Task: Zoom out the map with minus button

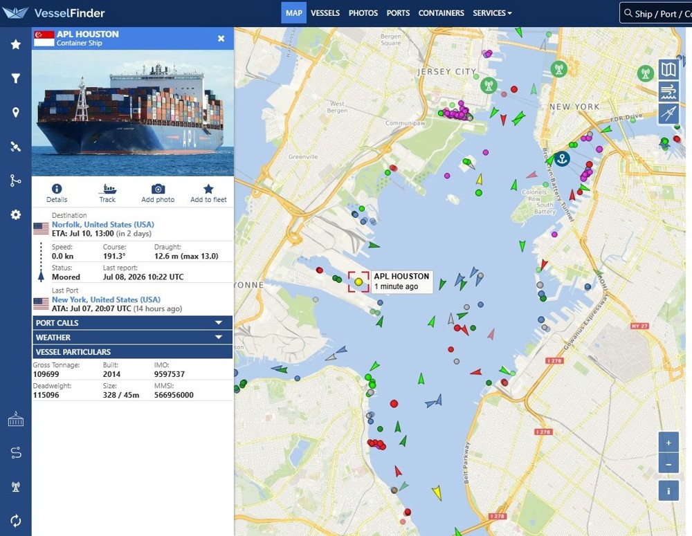Action: click(x=668, y=464)
